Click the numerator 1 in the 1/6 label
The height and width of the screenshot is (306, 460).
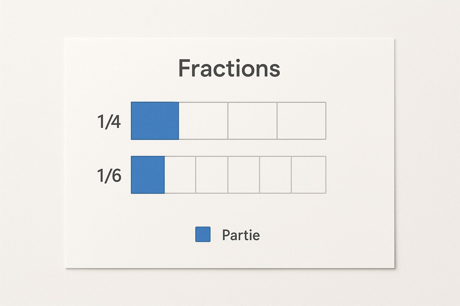[x=101, y=175]
